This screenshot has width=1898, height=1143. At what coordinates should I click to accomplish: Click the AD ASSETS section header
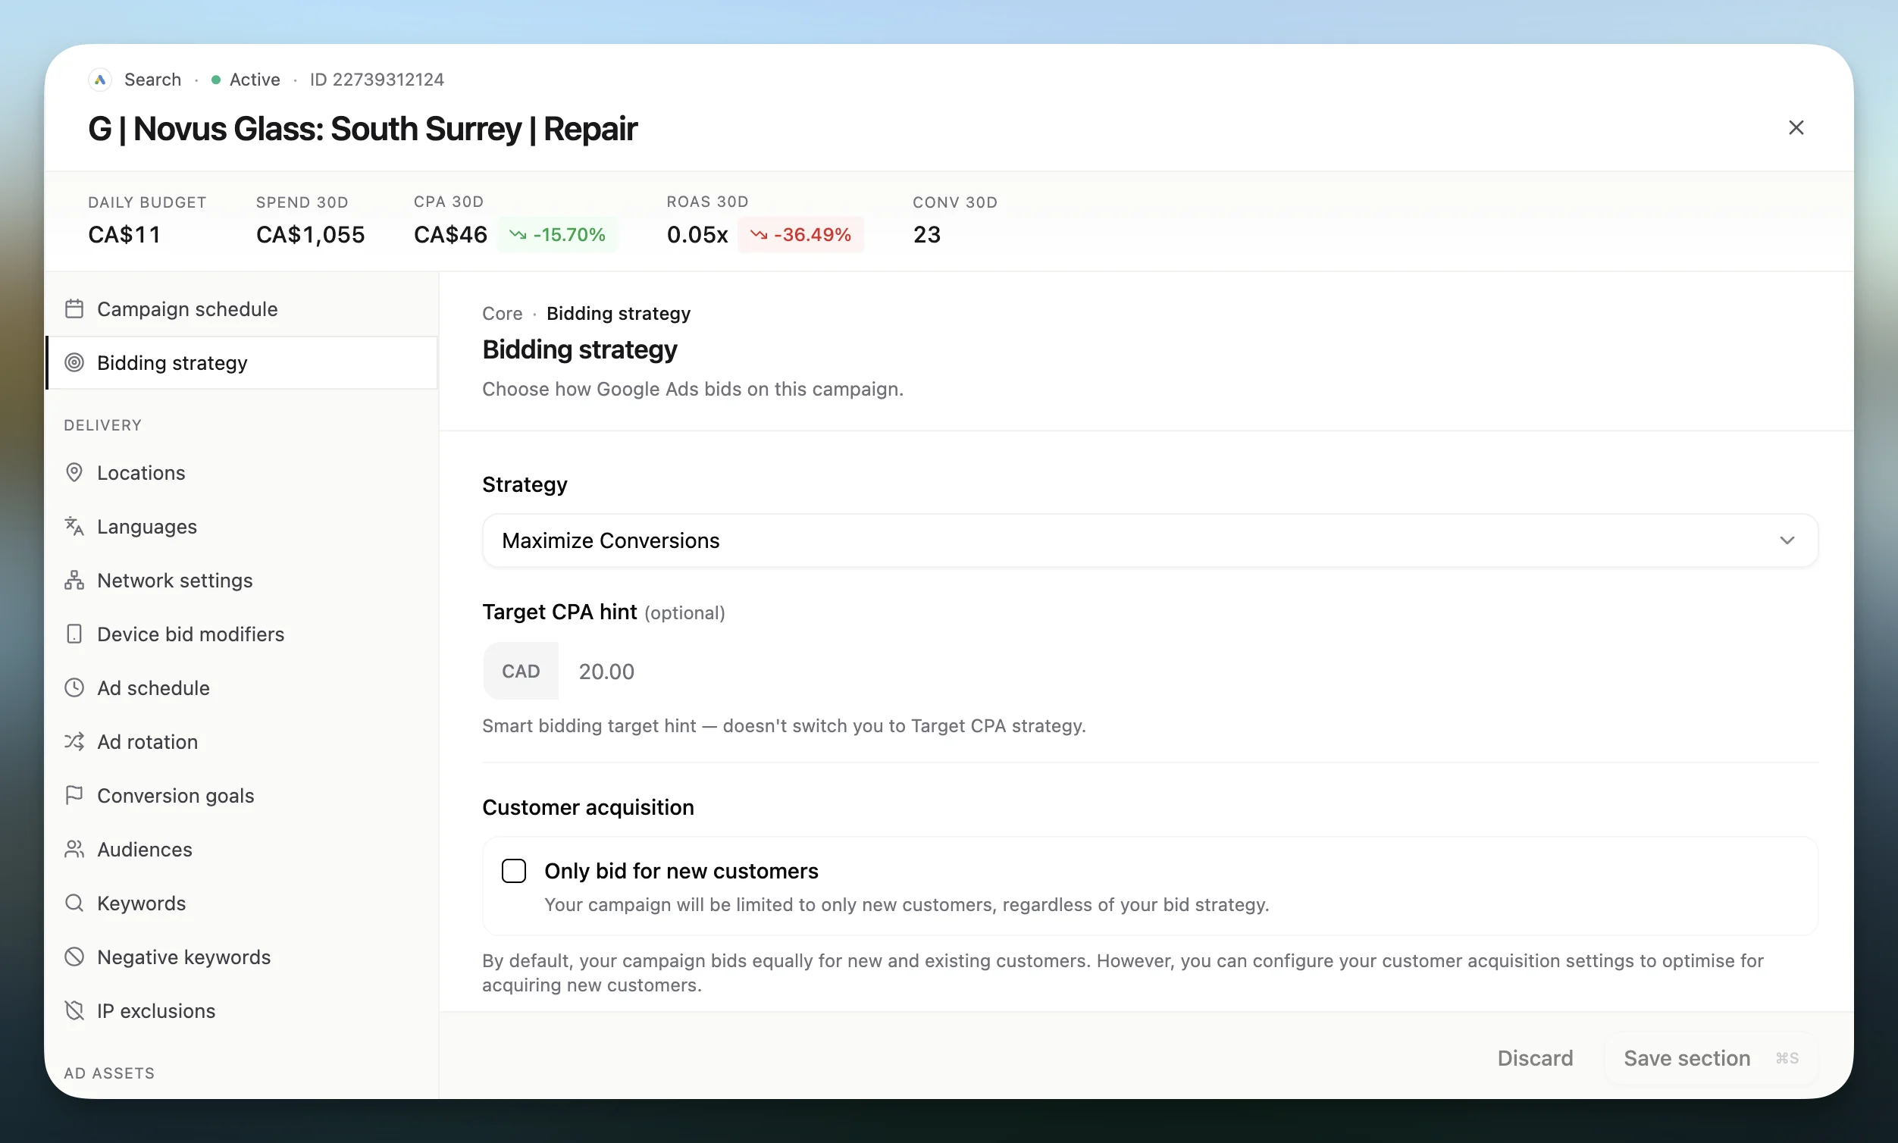[109, 1073]
